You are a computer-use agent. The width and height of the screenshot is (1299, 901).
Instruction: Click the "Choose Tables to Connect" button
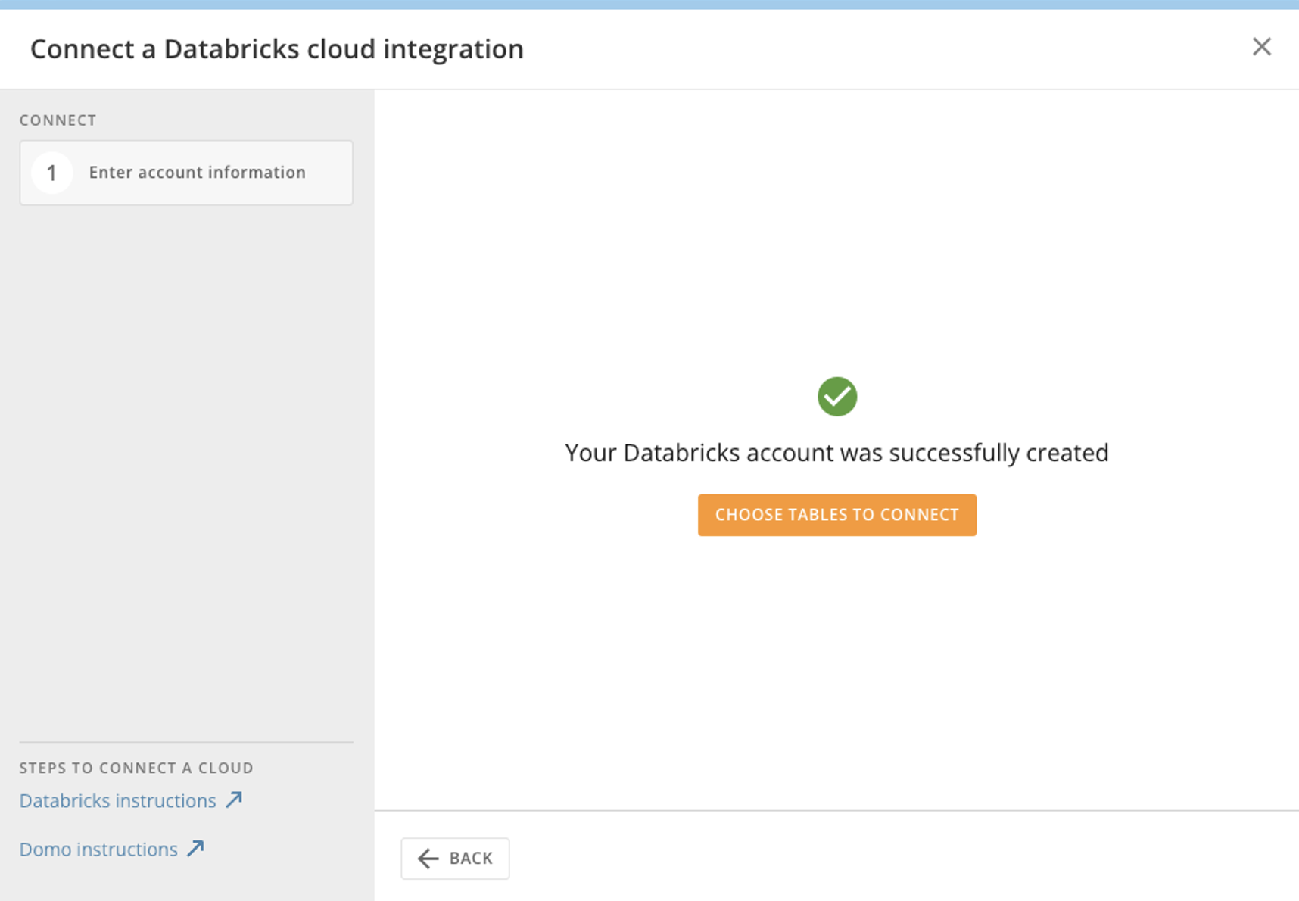click(x=836, y=515)
